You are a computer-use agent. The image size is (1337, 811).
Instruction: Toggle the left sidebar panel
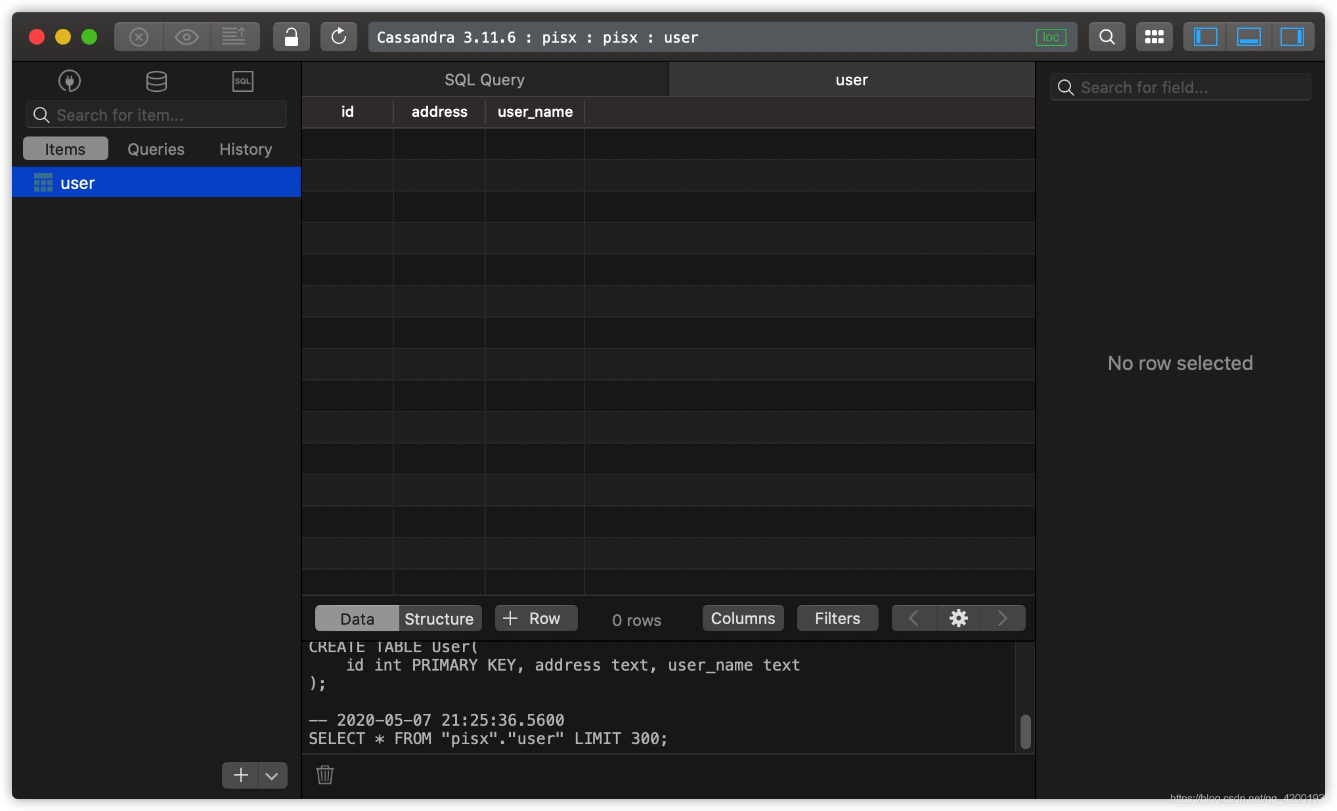[x=1206, y=37]
